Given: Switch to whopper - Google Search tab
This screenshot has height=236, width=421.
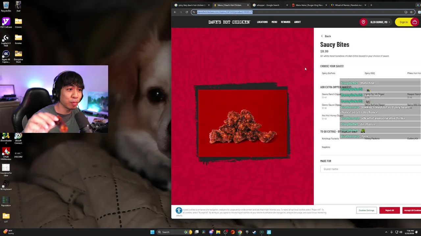Looking at the screenshot, I should pyautogui.click(x=268, y=5).
